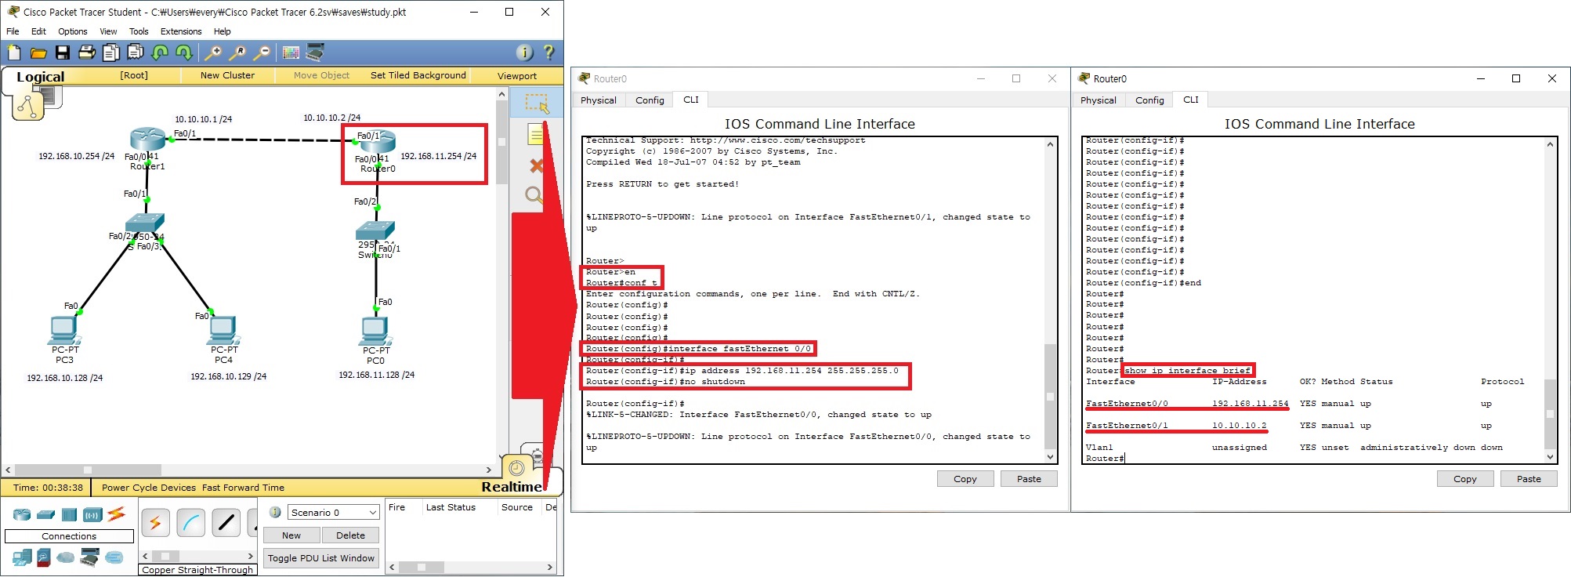
Task: Click the scenario info icon
Action: [275, 512]
